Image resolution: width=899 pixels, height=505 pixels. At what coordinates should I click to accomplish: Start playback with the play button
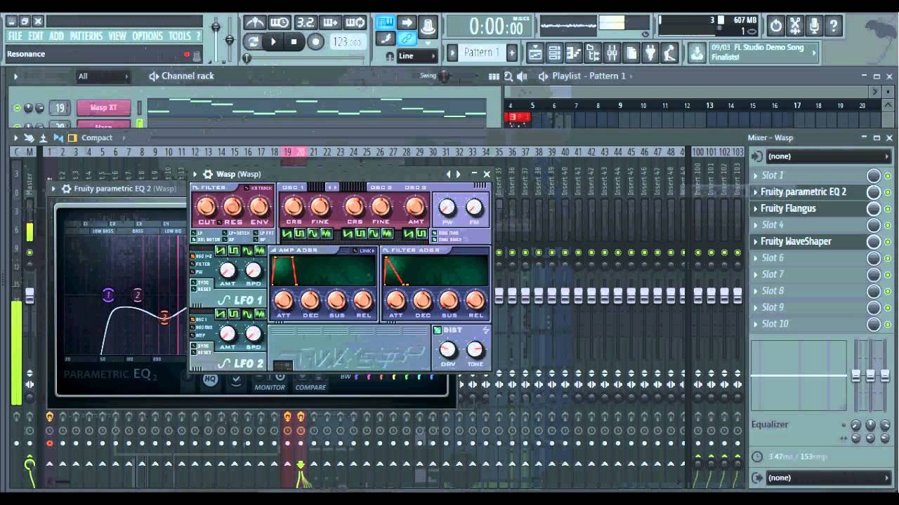pos(273,41)
